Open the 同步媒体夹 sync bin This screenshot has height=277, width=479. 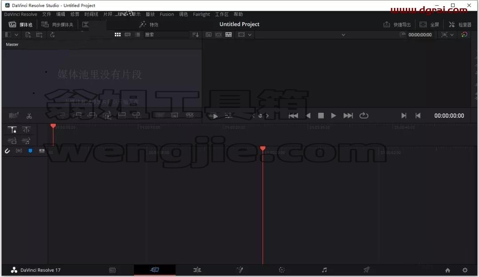tap(57, 25)
